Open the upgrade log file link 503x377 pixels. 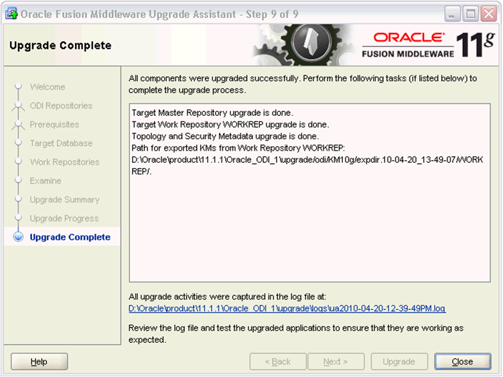click(287, 308)
